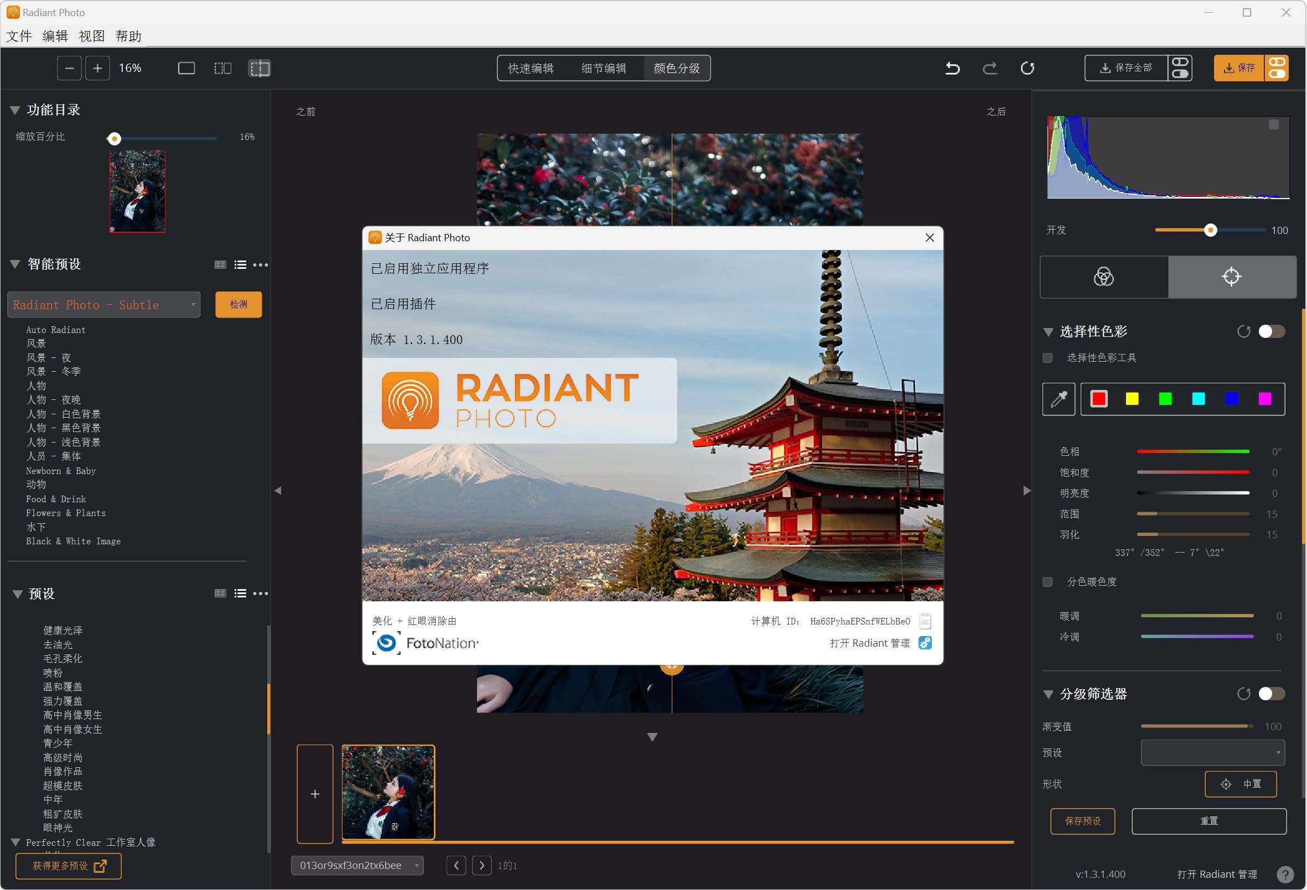Open the 编辑 menu
Image resolution: width=1307 pixels, height=890 pixels.
coord(55,37)
